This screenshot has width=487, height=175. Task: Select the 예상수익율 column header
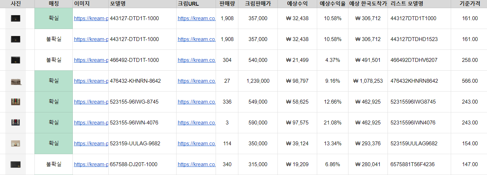tap(332, 4)
